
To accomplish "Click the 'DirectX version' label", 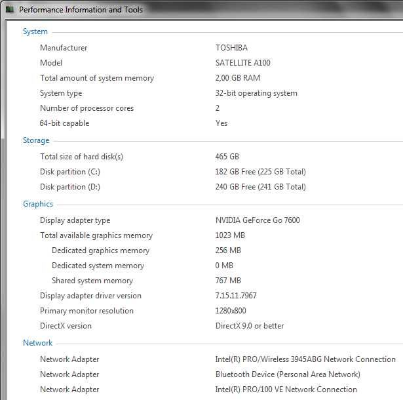I will [x=66, y=326].
